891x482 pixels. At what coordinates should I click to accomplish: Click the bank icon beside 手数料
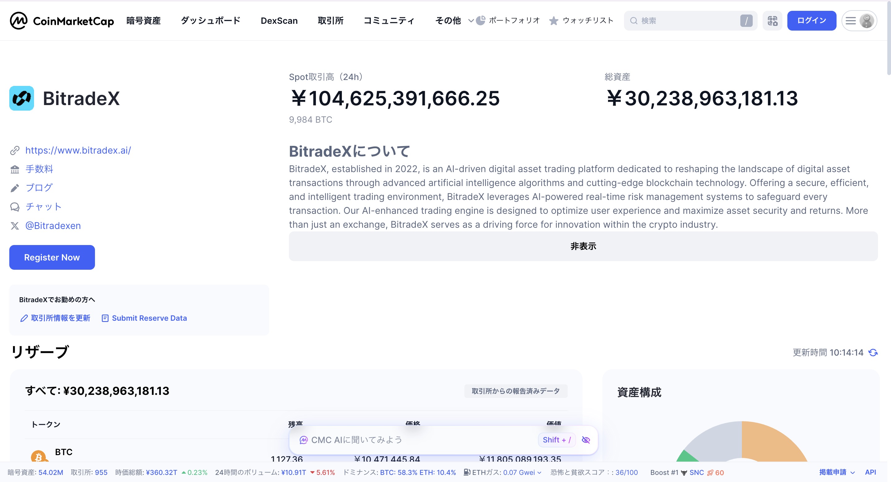15,169
